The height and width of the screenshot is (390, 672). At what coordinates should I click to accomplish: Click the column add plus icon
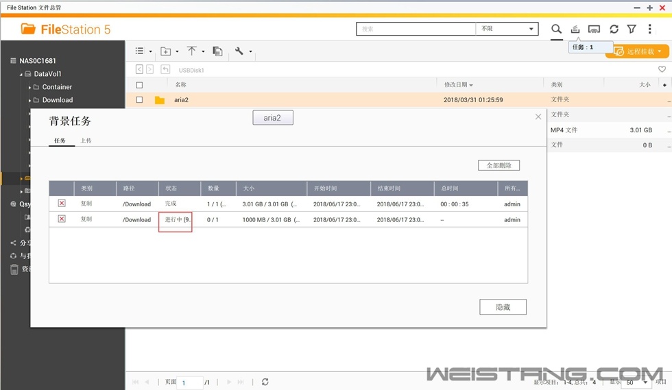pyautogui.click(x=664, y=85)
